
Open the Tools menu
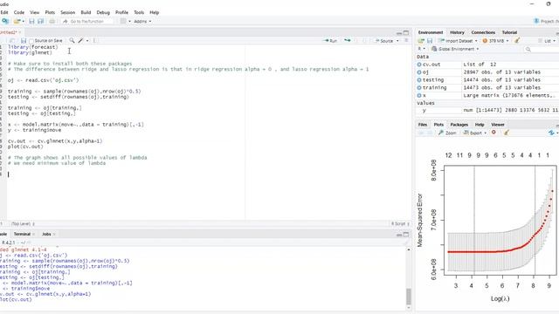coord(139,12)
